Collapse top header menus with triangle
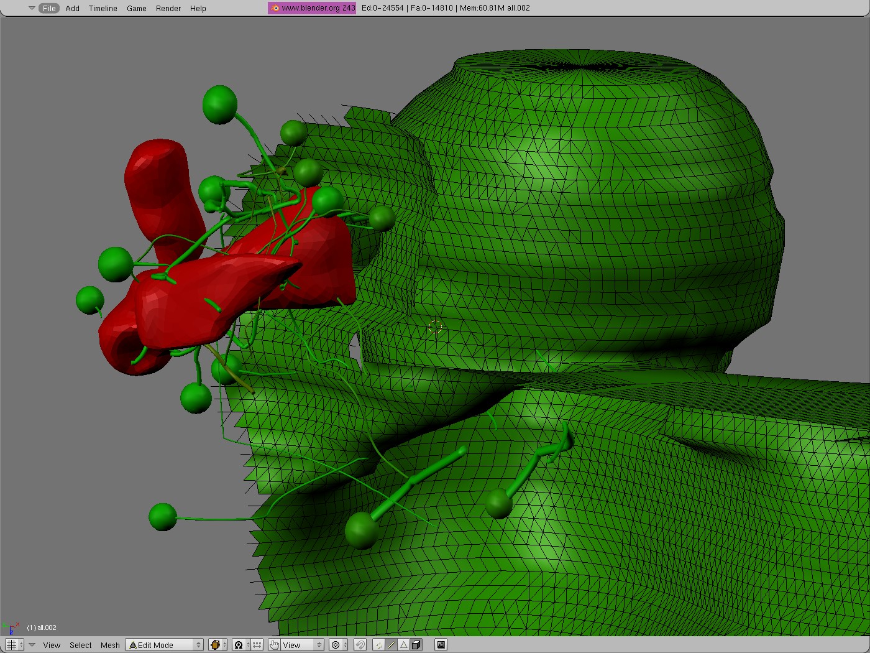 (x=32, y=8)
